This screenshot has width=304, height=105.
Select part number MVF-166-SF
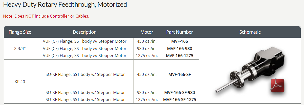coord(180,74)
